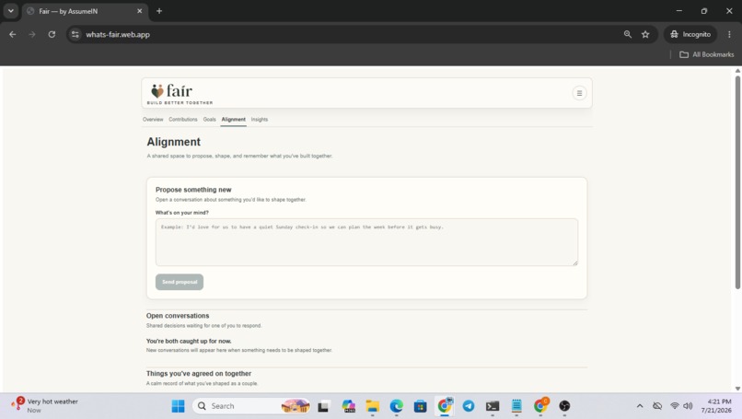Image resolution: width=742 pixels, height=419 pixels.
Task: Click the address bar URL whats-fair.web.app
Action: point(118,35)
